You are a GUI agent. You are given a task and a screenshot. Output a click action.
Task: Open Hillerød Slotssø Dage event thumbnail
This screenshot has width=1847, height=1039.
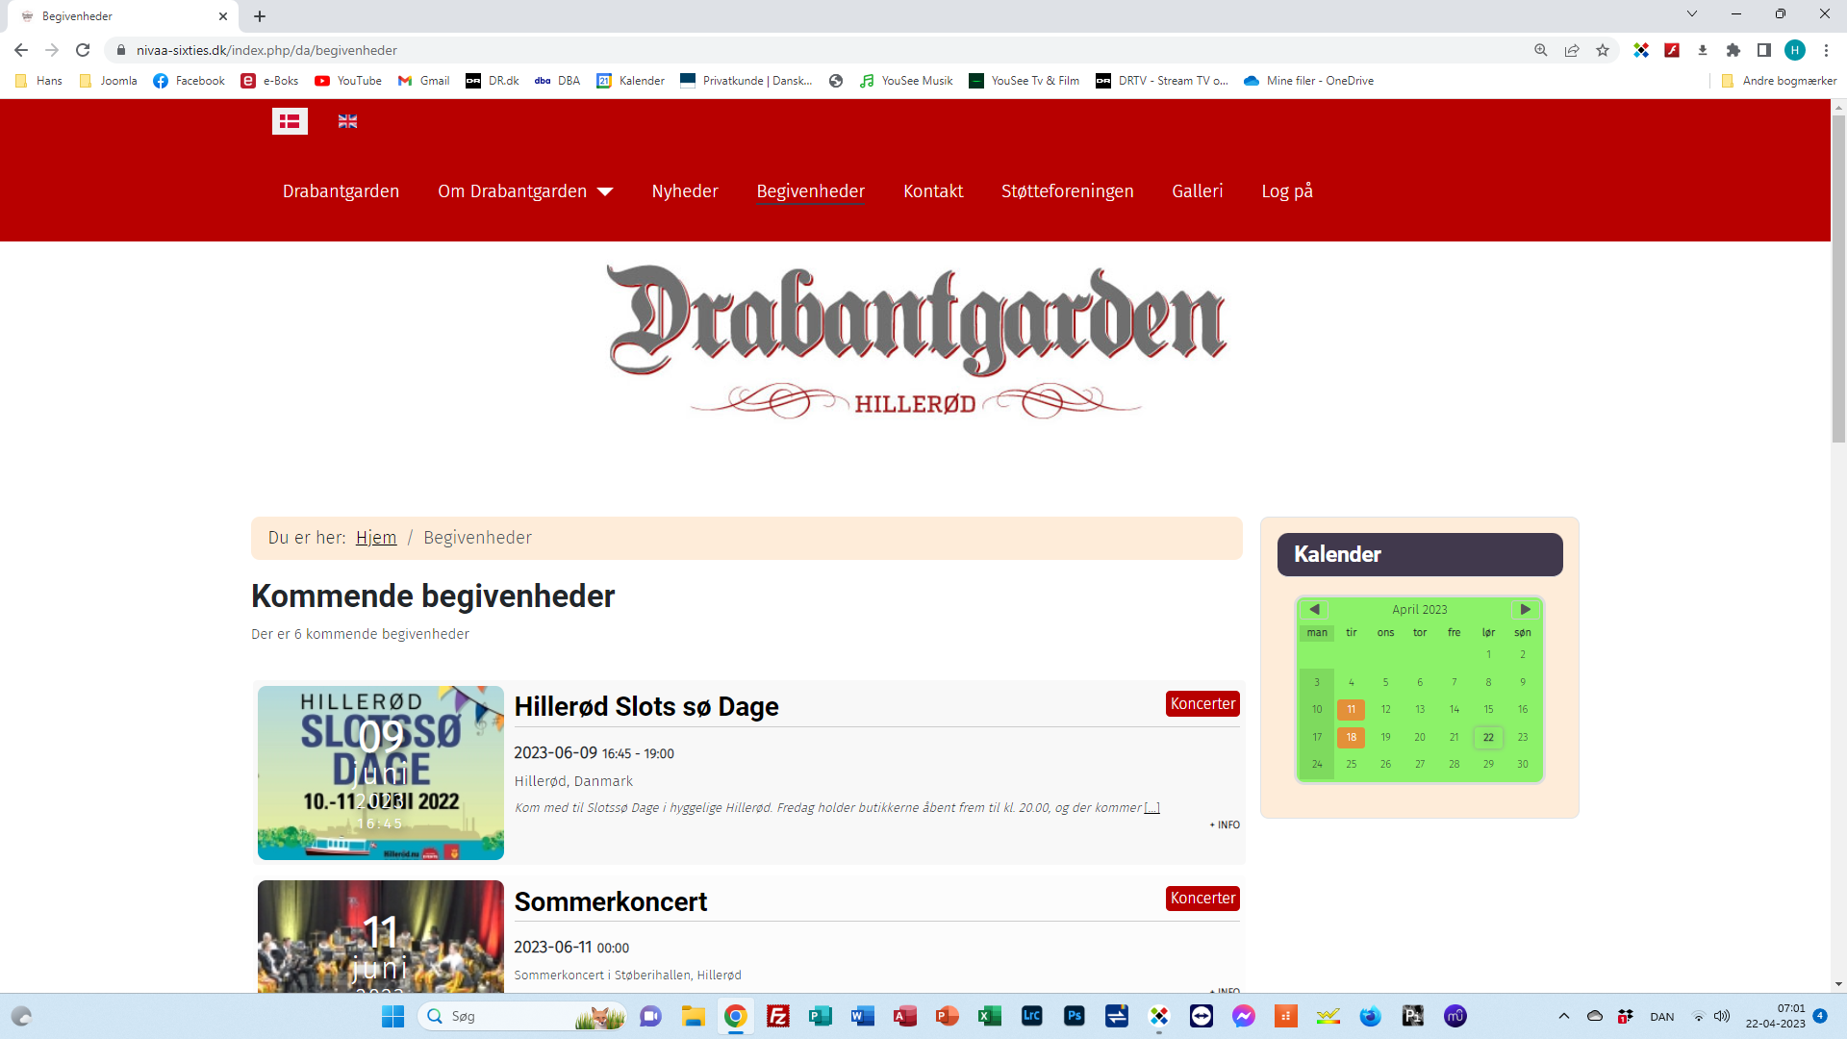point(381,773)
